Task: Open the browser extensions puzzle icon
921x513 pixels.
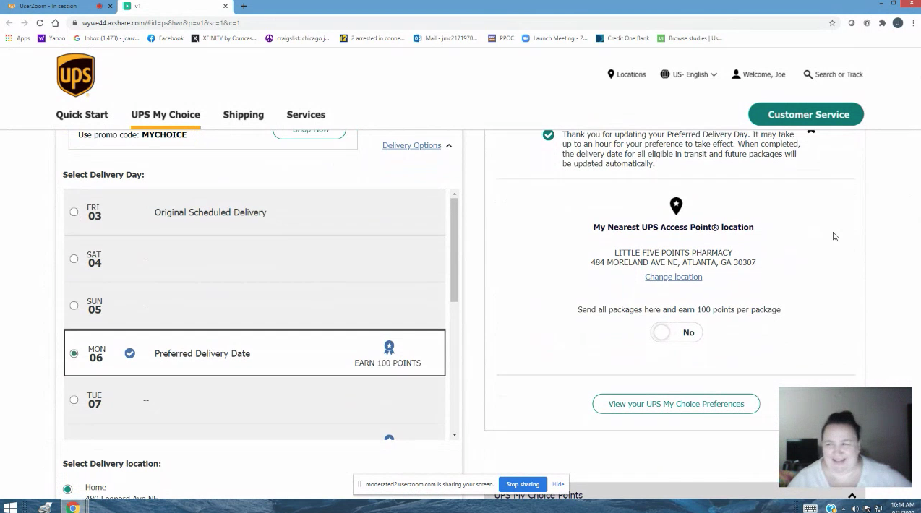Action: coord(882,23)
